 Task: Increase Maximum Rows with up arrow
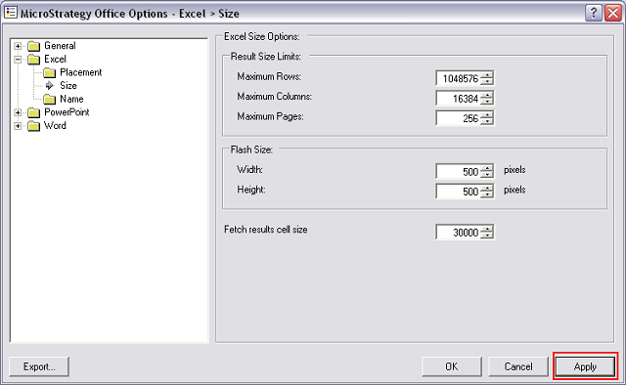click(487, 75)
